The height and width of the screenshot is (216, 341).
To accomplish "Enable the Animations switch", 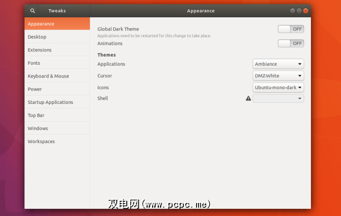I will click(291, 43).
